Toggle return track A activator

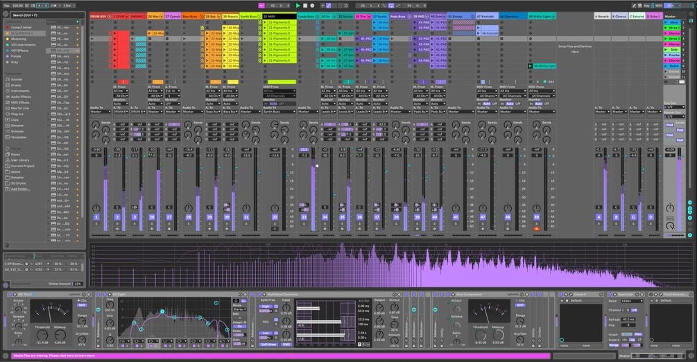click(599, 217)
